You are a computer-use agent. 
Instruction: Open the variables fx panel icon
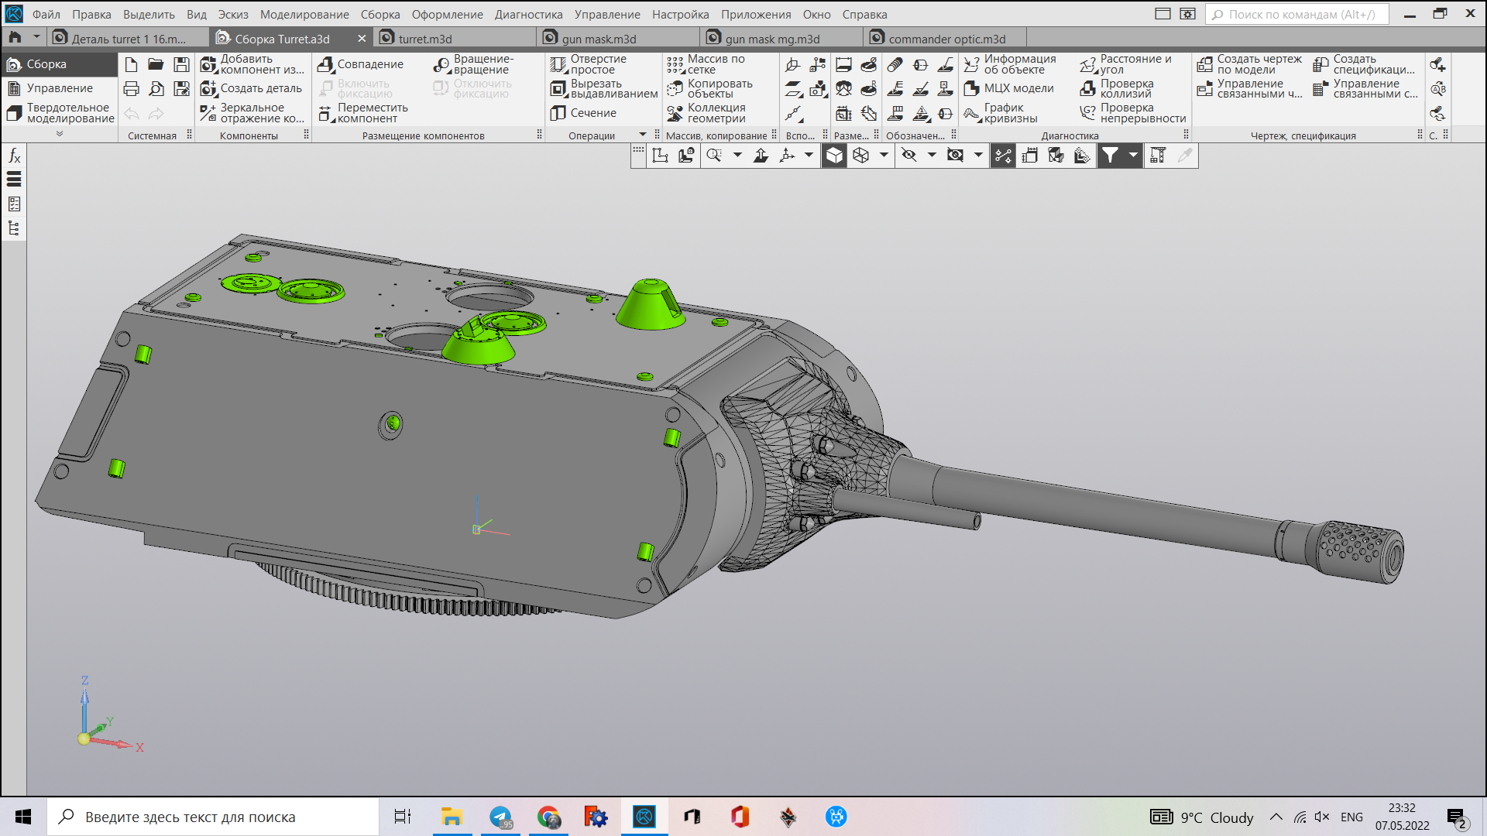point(14,156)
